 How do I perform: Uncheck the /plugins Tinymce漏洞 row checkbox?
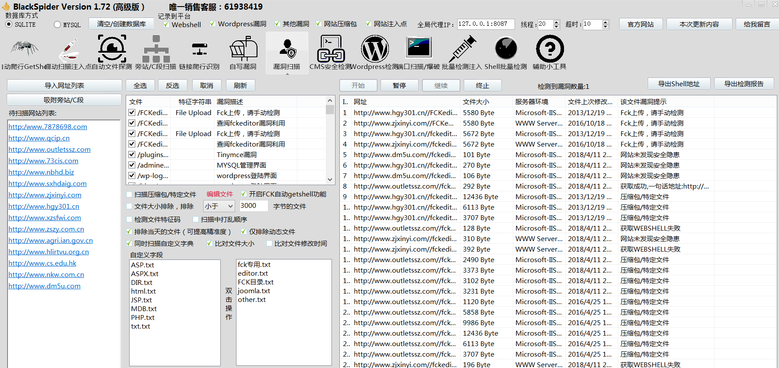tap(132, 154)
